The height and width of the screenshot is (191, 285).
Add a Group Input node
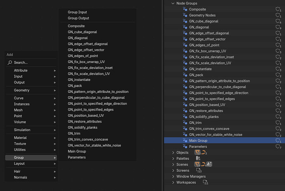tap(77, 12)
